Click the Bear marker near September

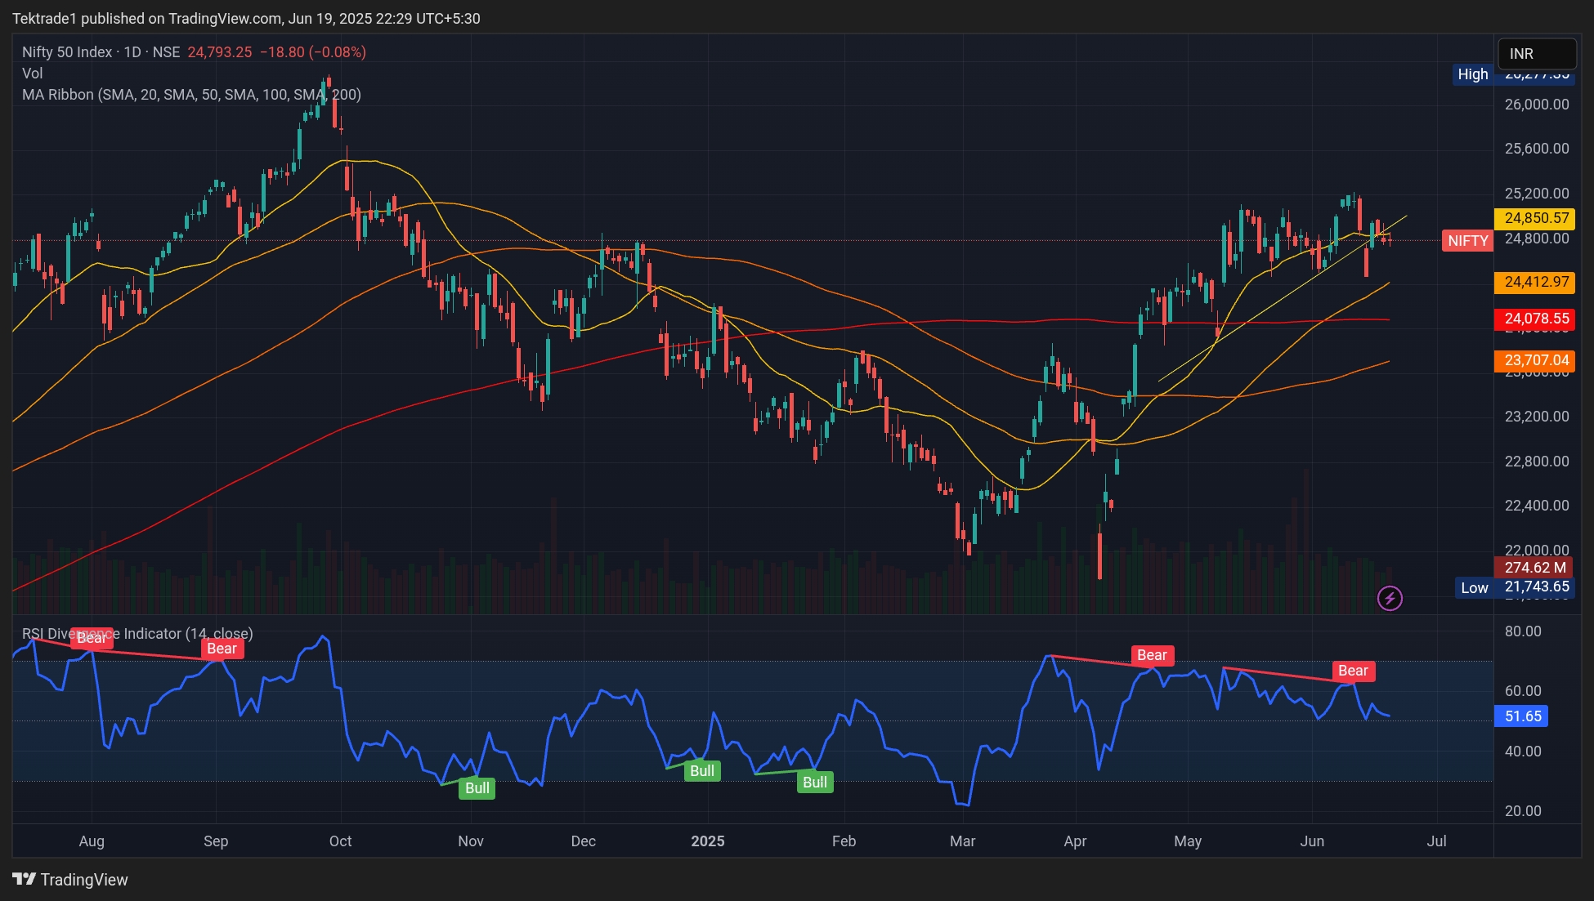pos(222,649)
